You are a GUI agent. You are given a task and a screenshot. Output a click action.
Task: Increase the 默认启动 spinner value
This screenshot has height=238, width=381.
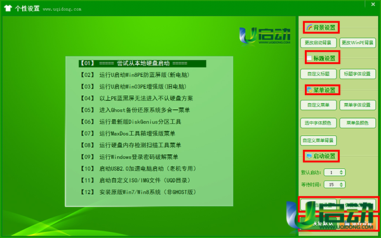tap(341, 171)
